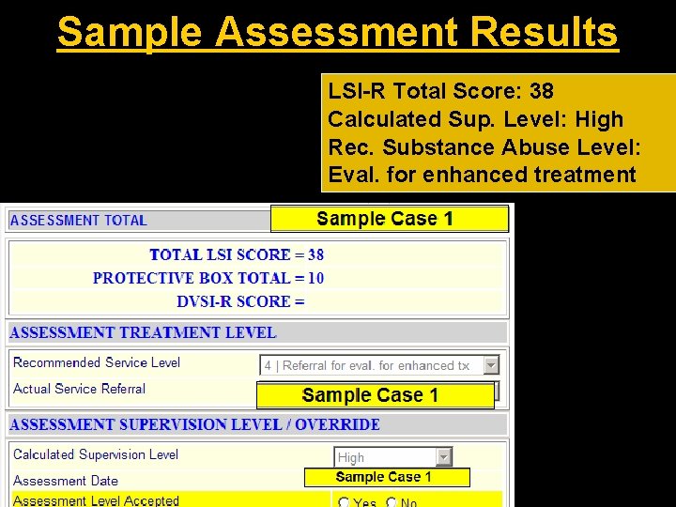
Task: Click the Calculated Sup. Level: High line
Action: click(475, 119)
